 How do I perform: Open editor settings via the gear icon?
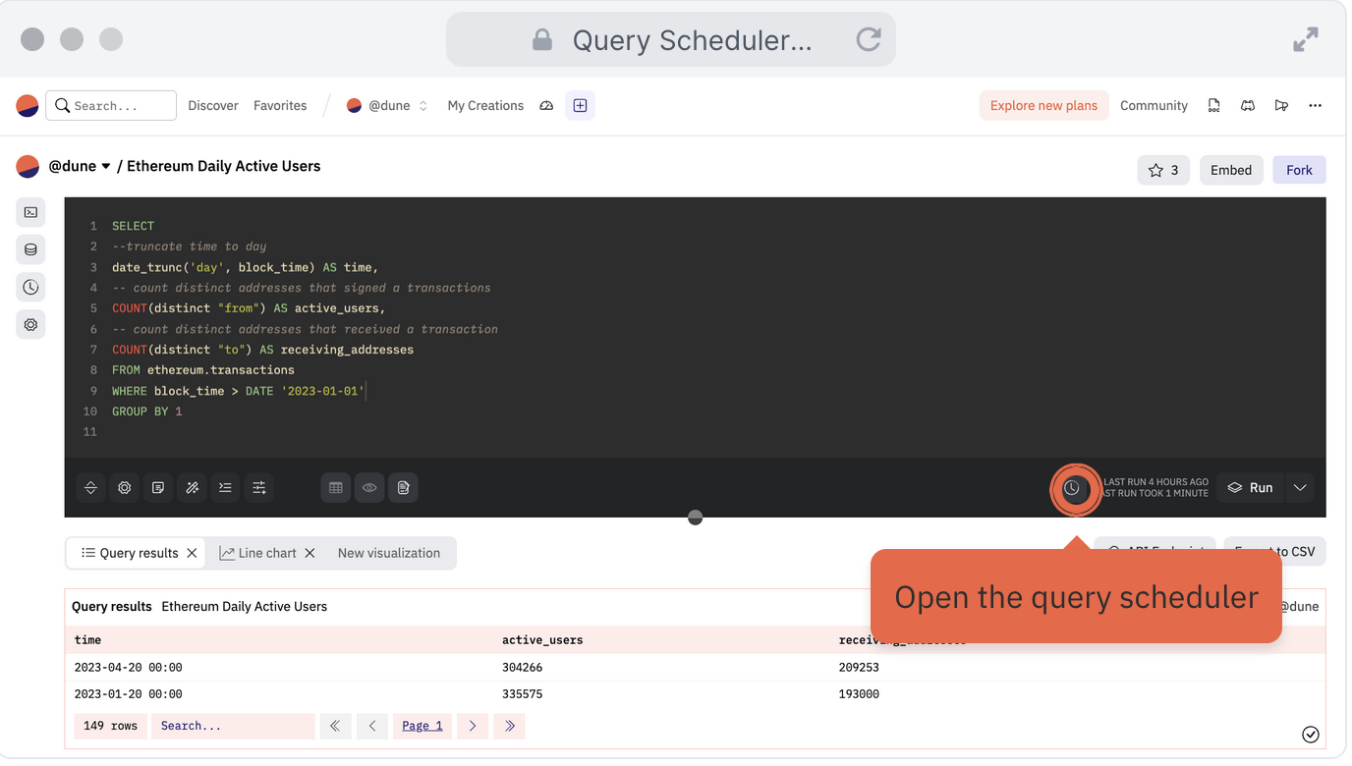(x=124, y=487)
